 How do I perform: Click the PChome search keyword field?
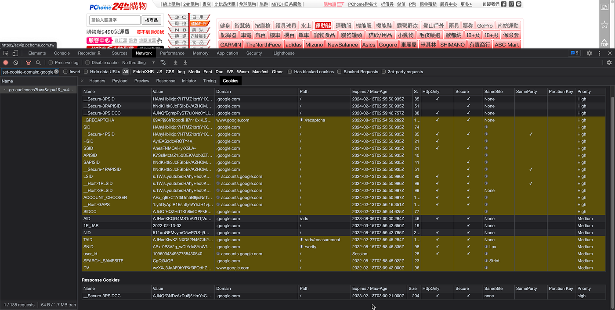click(115, 20)
